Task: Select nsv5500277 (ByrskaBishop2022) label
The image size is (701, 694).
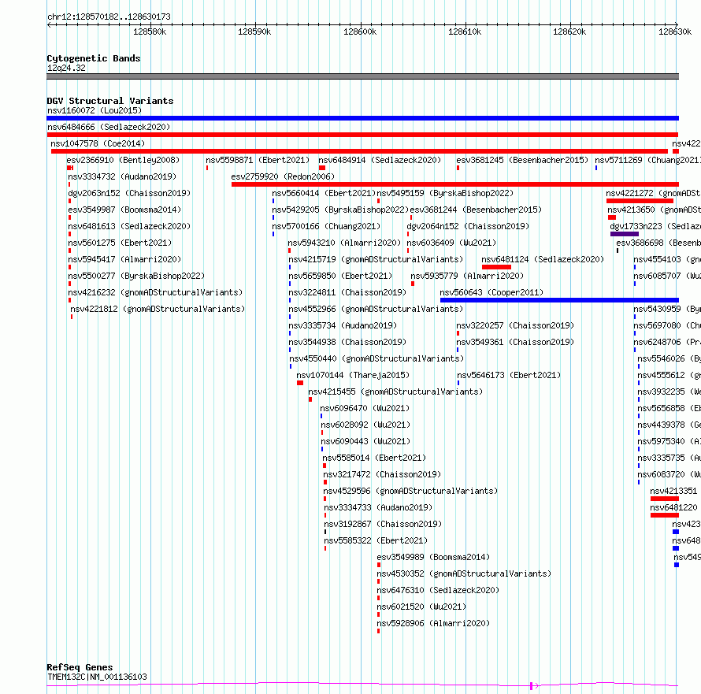Action: [x=136, y=276]
